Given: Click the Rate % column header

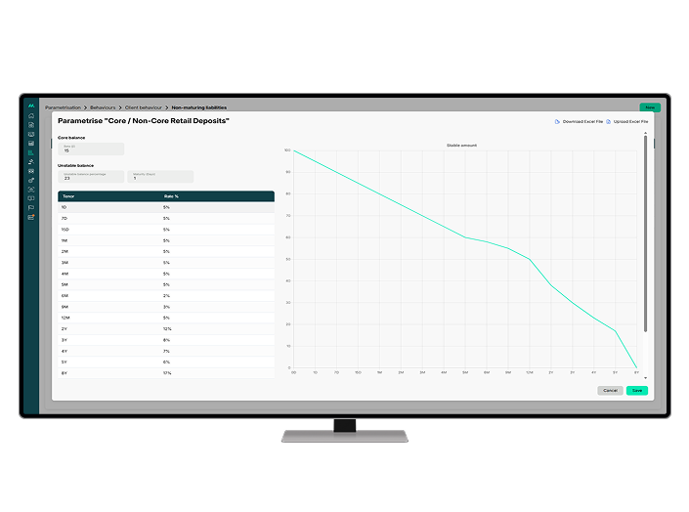Looking at the screenshot, I should click(171, 196).
